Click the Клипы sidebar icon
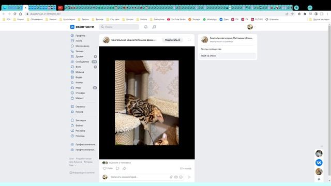 pos(72,83)
